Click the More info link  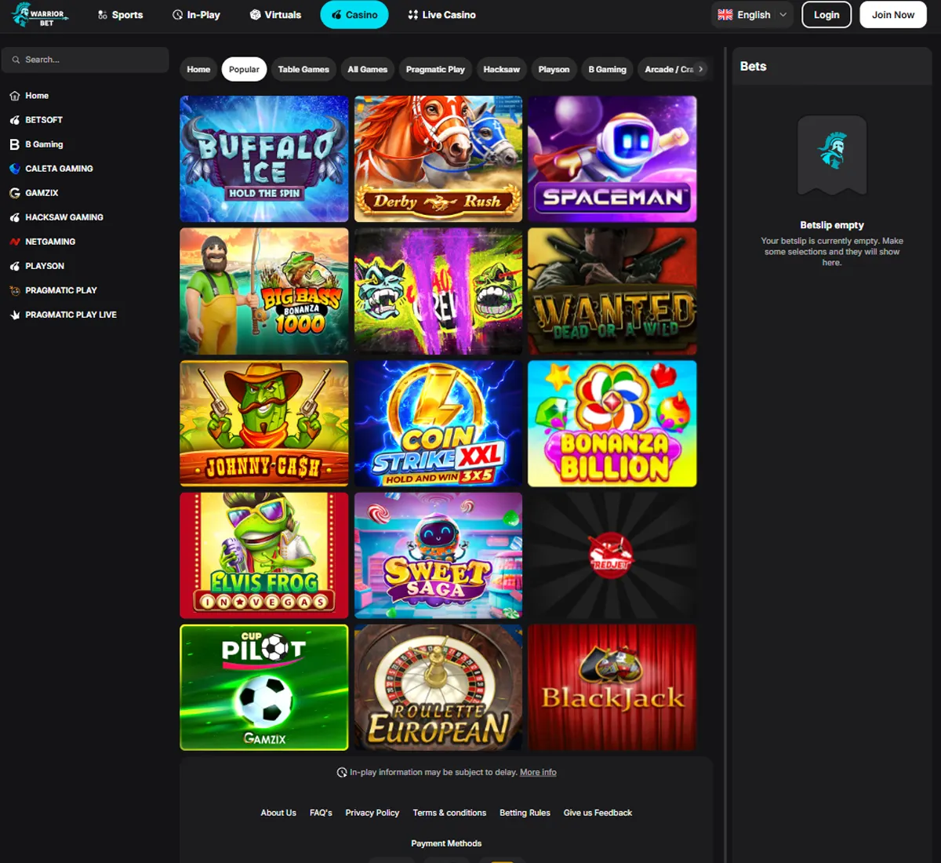pos(538,773)
